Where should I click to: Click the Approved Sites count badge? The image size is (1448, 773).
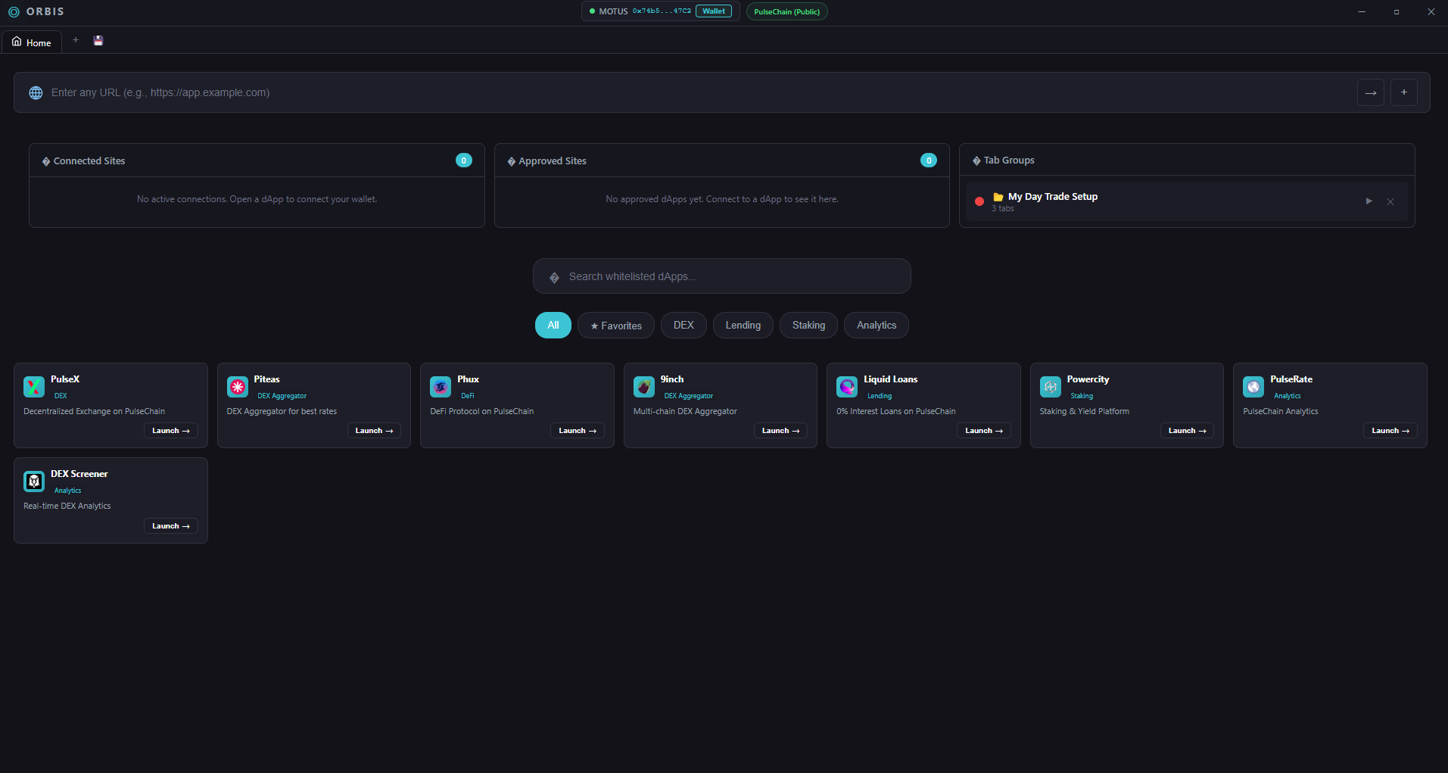tap(929, 161)
